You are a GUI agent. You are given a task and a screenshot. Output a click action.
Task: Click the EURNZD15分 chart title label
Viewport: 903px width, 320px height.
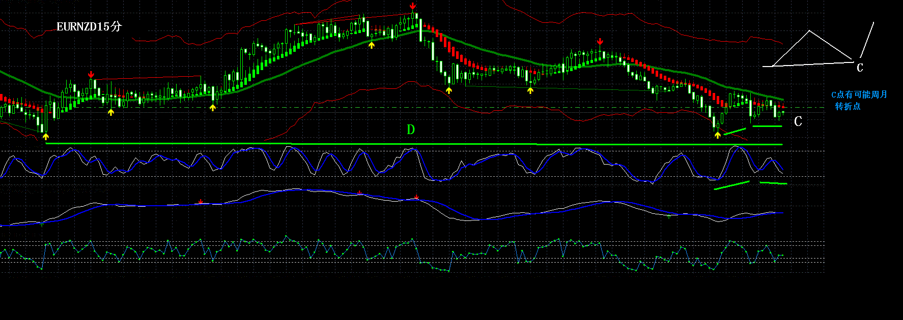(x=89, y=26)
